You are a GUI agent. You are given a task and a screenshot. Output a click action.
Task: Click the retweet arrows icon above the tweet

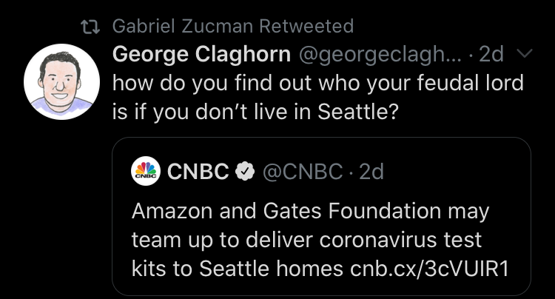click(x=92, y=27)
